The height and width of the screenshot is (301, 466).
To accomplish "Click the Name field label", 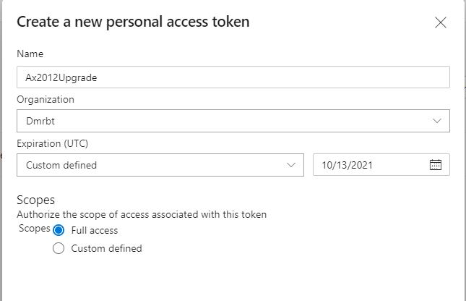I will pos(30,54).
